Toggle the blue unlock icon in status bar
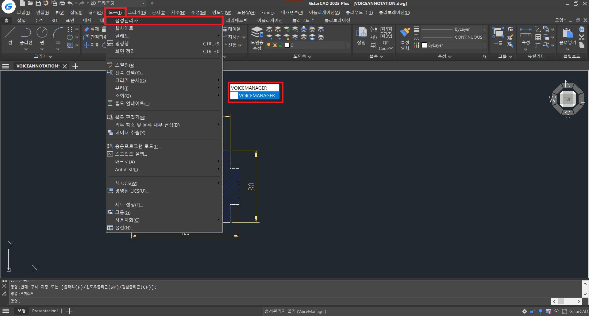The image size is (589, 316). (x=533, y=311)
